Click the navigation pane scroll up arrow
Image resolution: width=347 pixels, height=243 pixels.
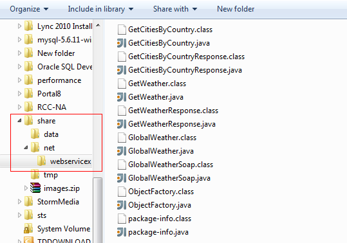(98, 26)
